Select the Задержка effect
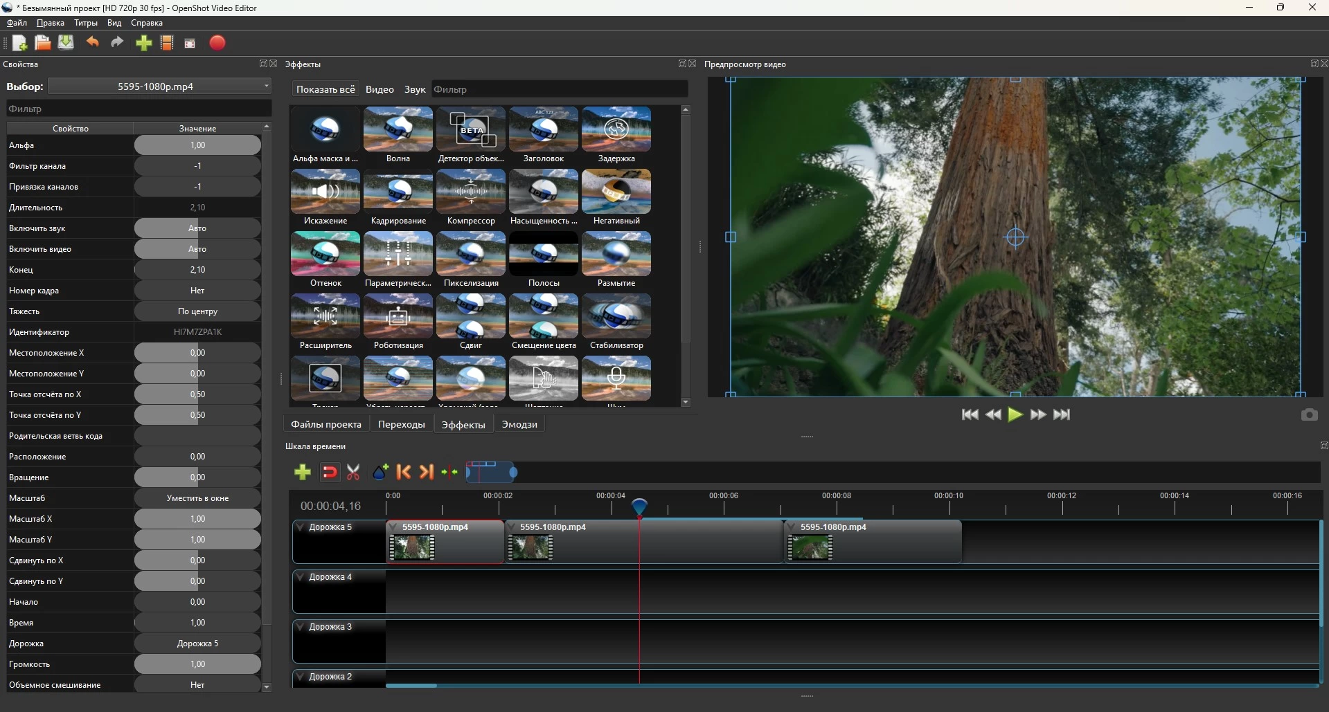This screenshot has width=1329, height=712. 616,135
